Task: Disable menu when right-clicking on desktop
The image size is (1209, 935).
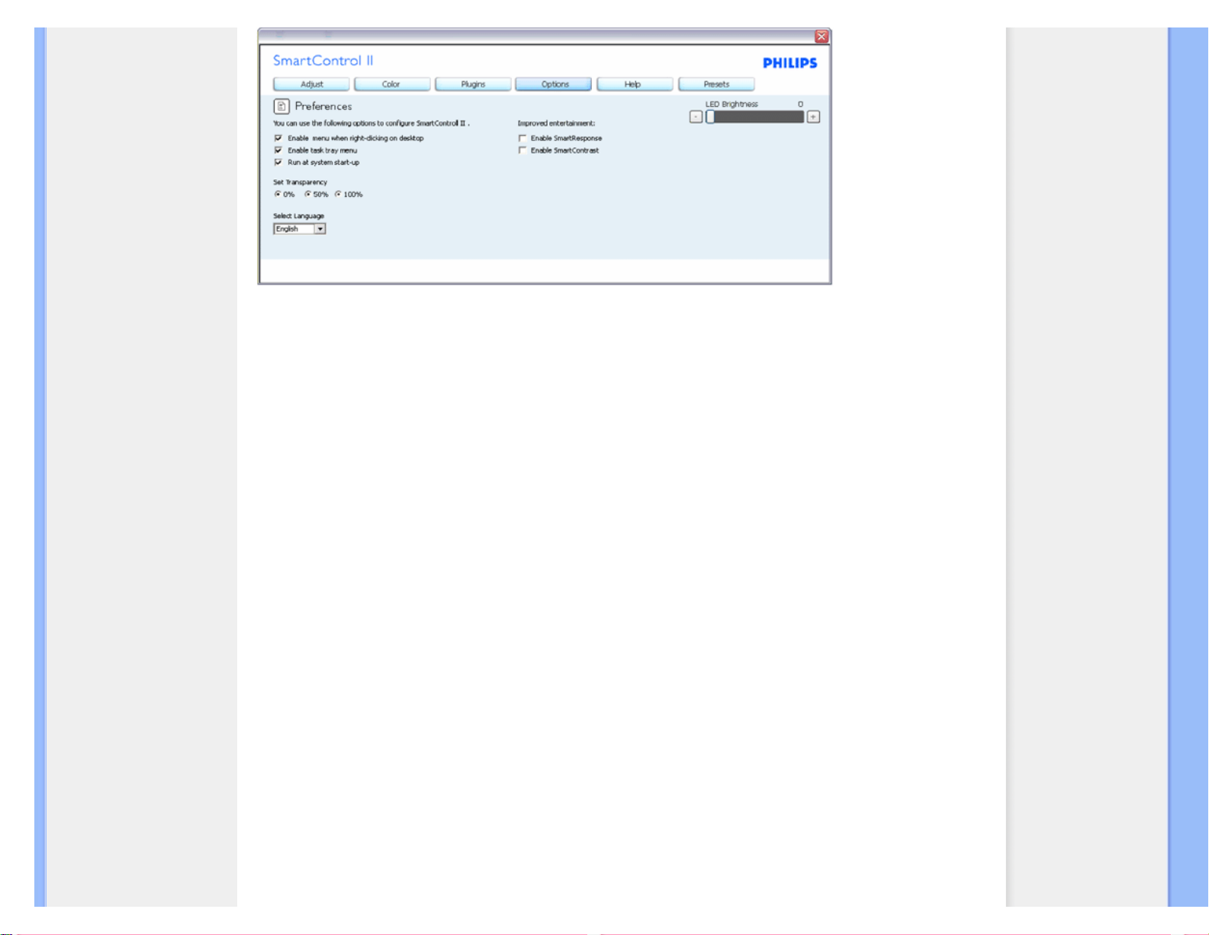Action: tap(278, 138)
